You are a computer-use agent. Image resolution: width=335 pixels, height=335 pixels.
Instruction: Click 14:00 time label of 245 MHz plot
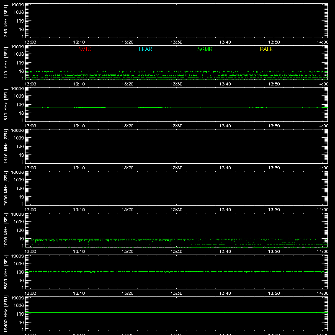point(322,42)
